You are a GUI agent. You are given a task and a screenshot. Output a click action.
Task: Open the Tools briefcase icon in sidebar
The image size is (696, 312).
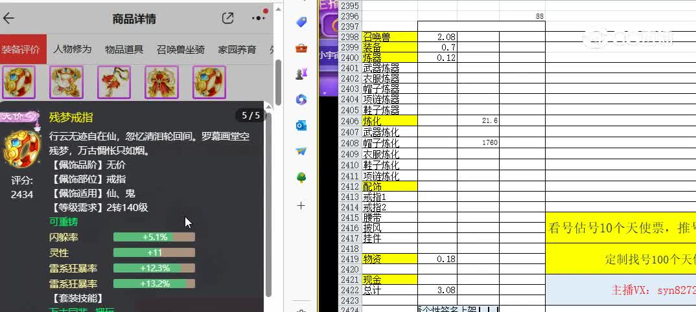click(301, 48)
